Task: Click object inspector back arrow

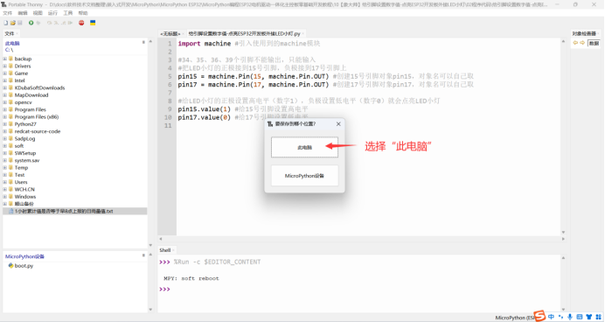Action: click(x=575, y=43)
